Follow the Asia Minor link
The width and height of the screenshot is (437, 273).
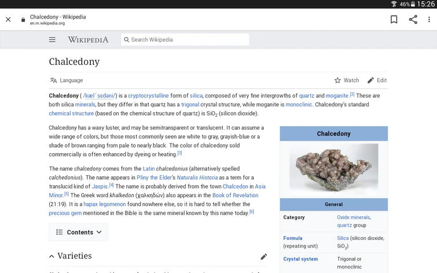(x=260, y=186)
